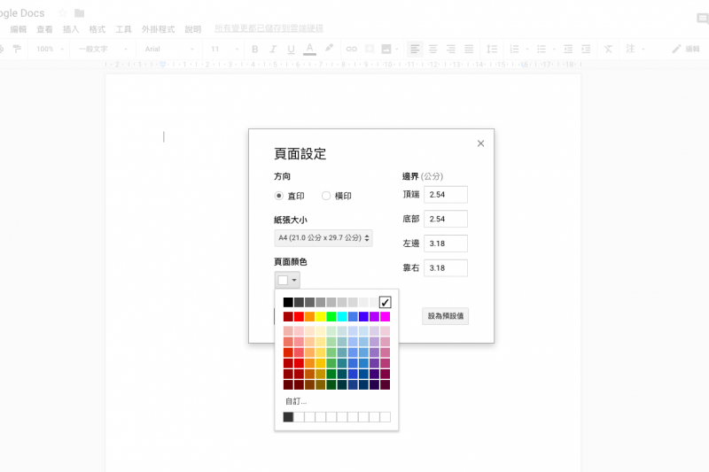Select the 橫印 landscape radio button
Viewport: 709px width, 472px height.
[326, 196]
